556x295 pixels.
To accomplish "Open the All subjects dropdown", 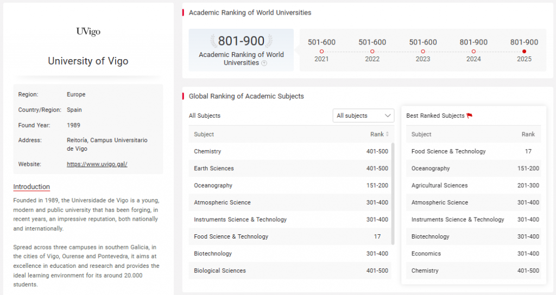I will coord(363,116).
